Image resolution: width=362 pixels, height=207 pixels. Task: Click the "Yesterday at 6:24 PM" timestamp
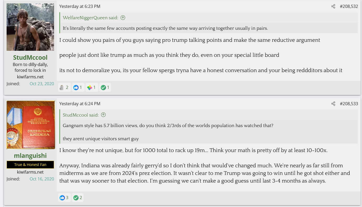(x=80, y=104)
